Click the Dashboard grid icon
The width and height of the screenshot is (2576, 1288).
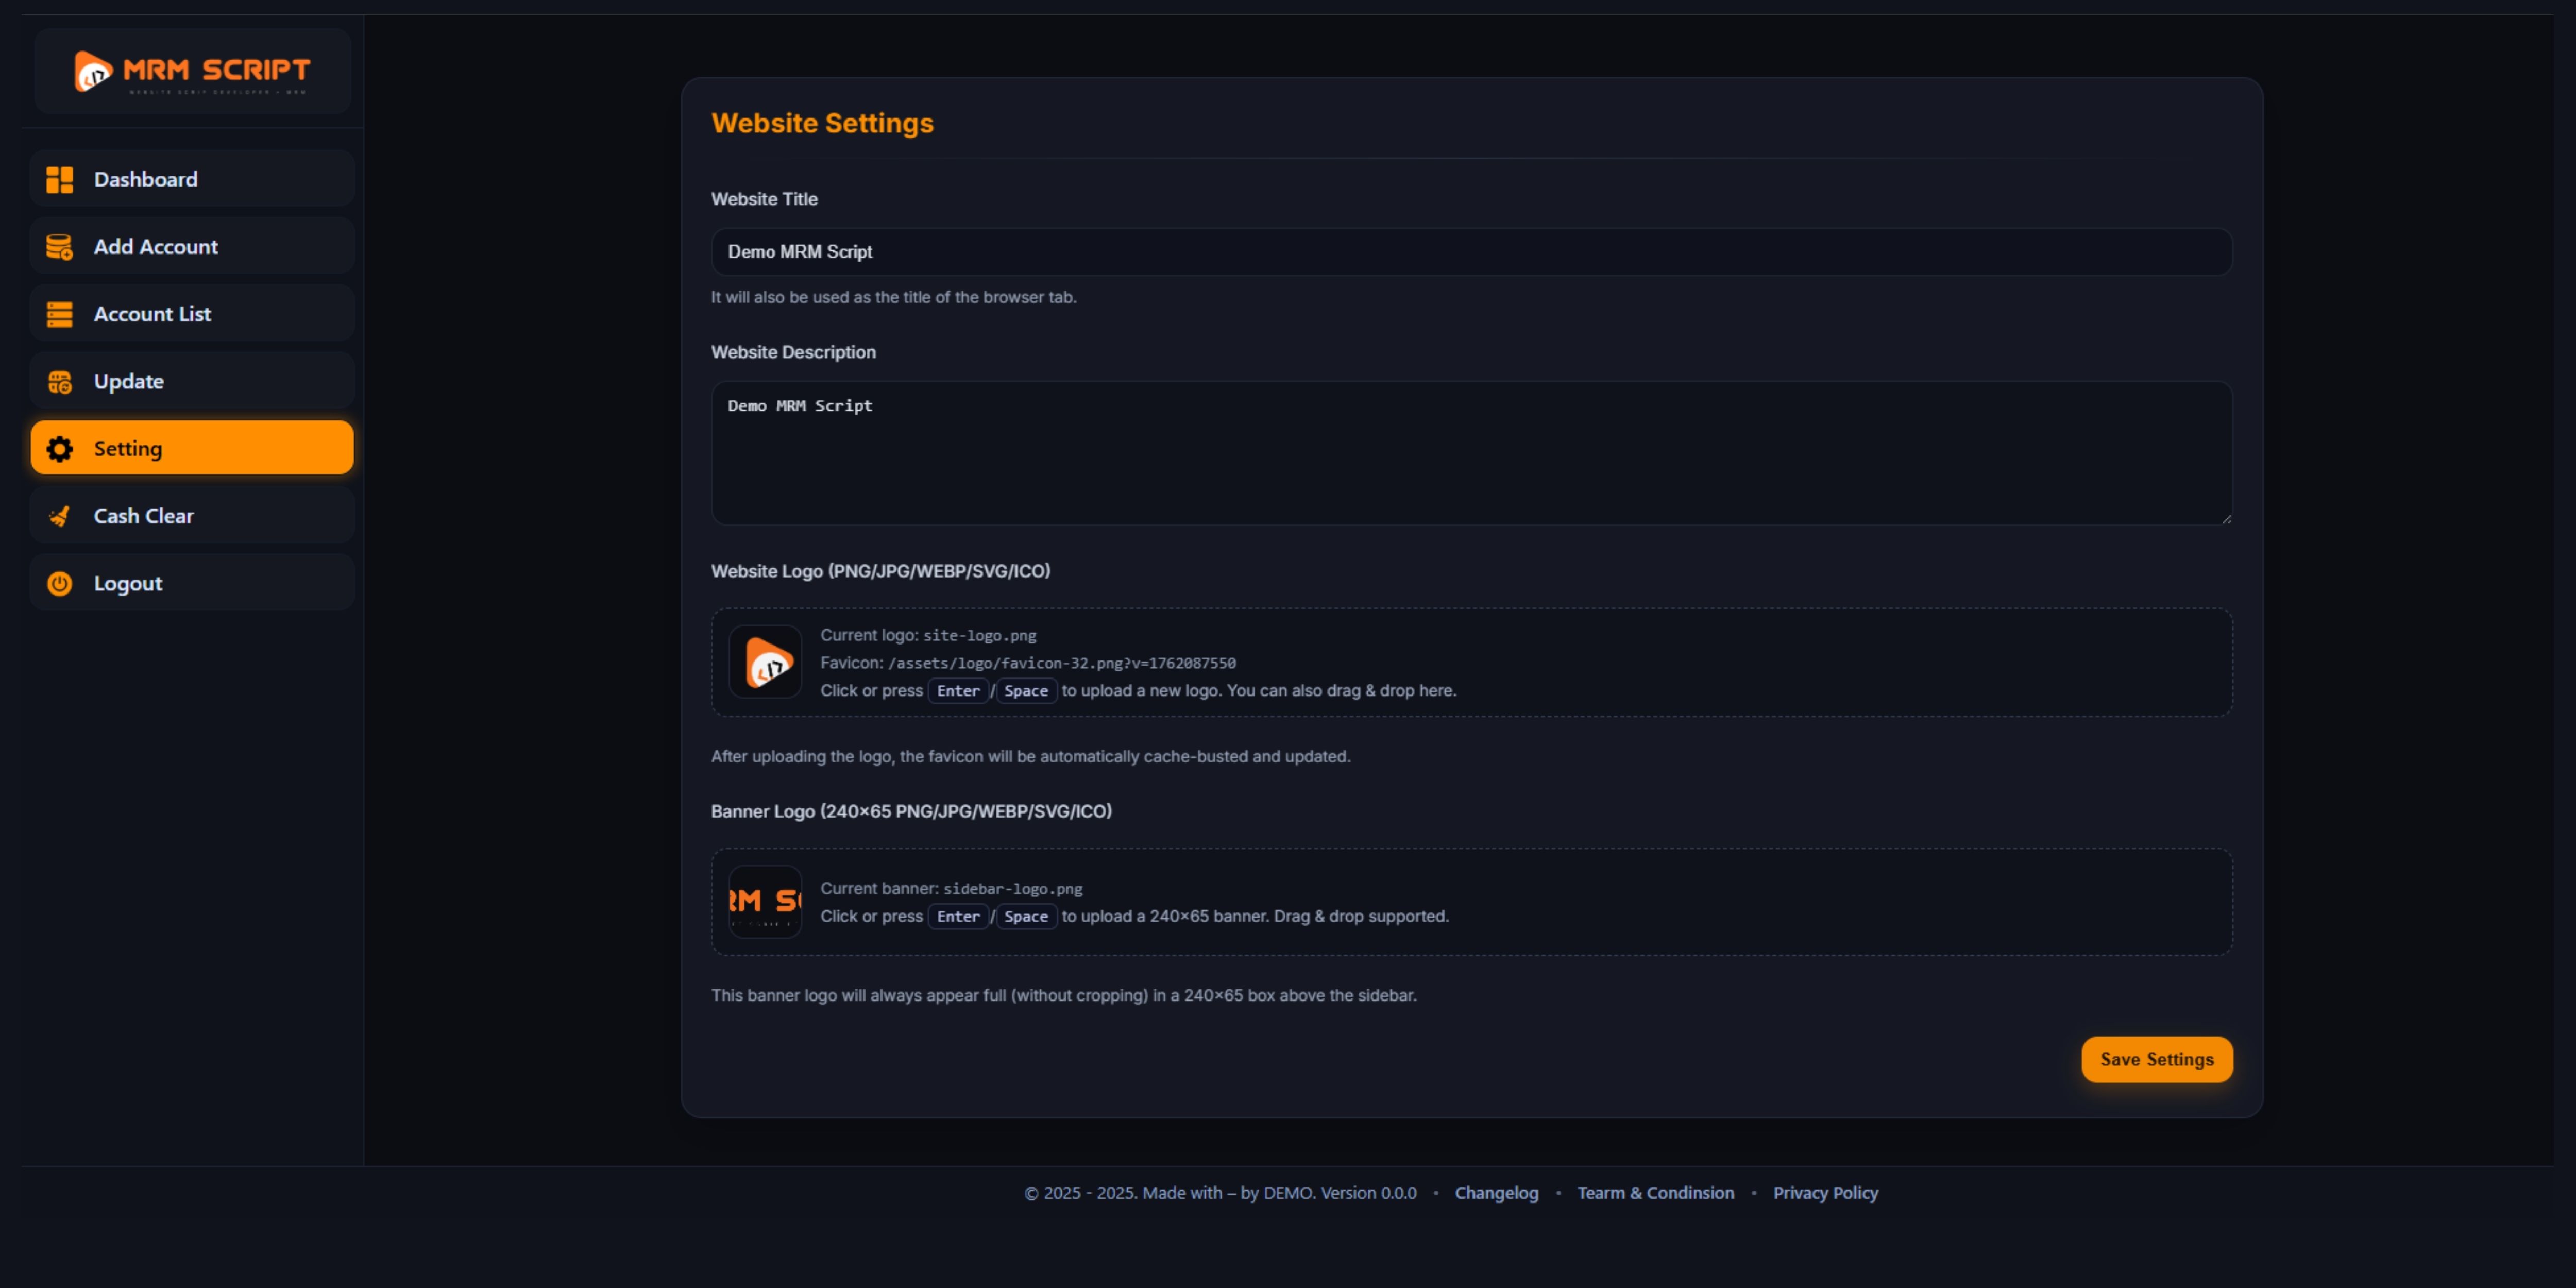point(60,180)
